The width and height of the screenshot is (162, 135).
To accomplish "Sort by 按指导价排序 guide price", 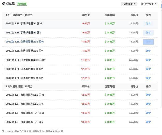I will click(149, 4).
